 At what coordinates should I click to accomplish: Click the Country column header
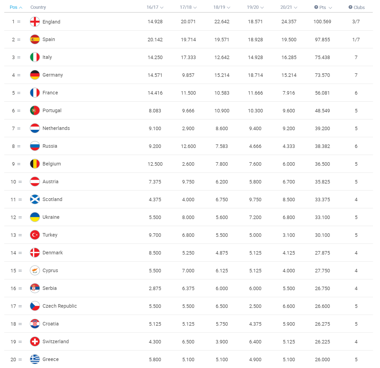pos(38,7)
